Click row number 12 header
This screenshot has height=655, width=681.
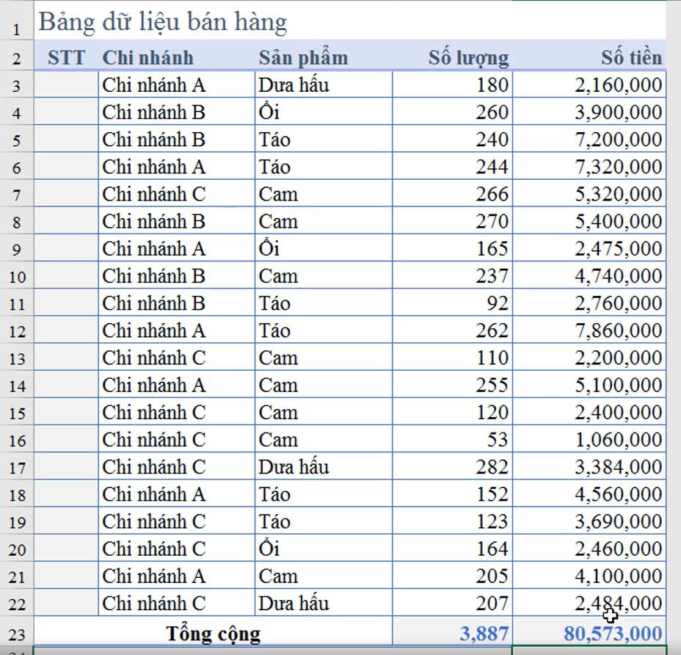[x=16, y=330]
